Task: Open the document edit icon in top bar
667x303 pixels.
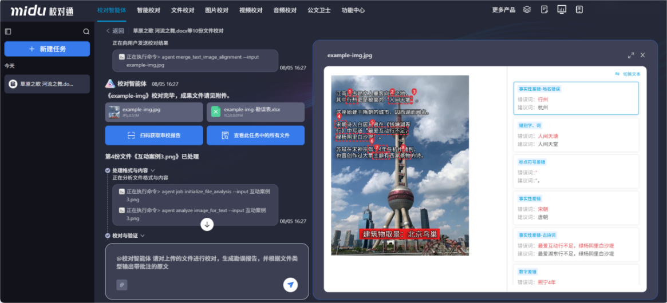Action: 544,9
